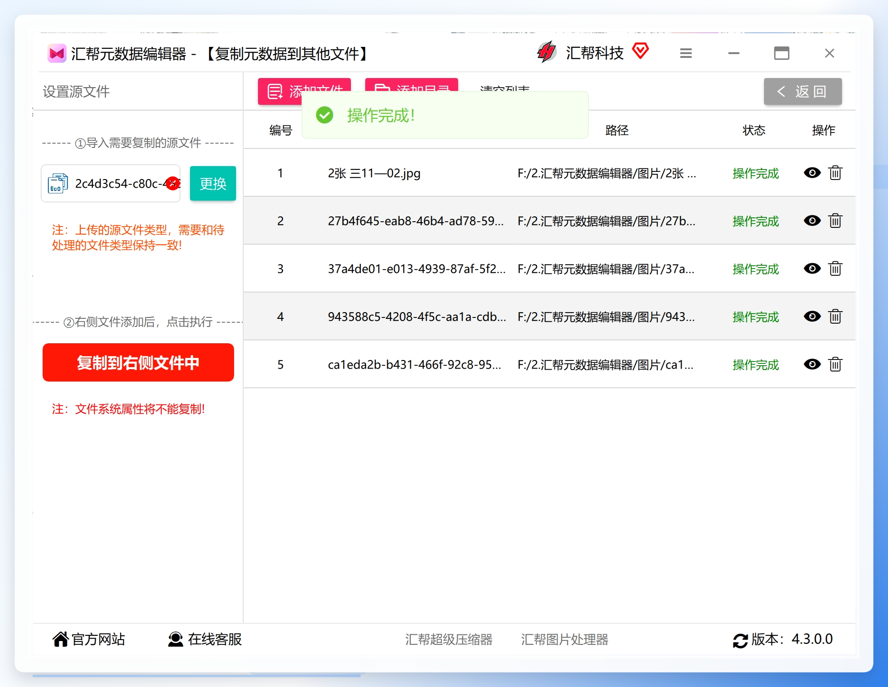Click path F:/2.汇帮元数据编辑器/图片/943...
The image size is (888, 687).
606,317
